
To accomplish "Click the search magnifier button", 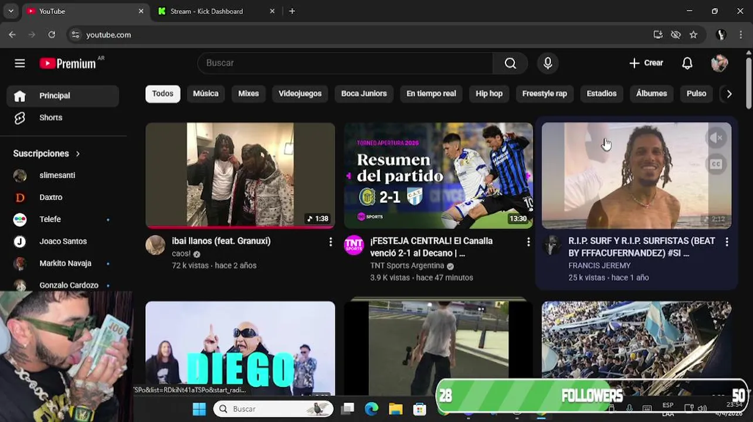I will 510,63.
